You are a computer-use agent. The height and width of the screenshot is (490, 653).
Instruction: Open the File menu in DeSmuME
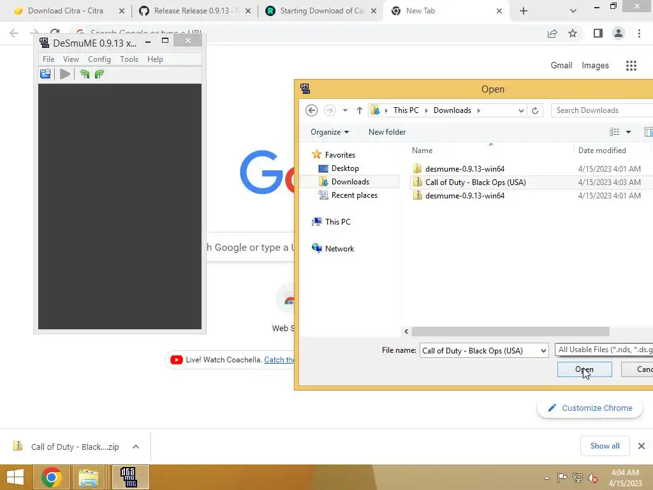click(48, 59)
